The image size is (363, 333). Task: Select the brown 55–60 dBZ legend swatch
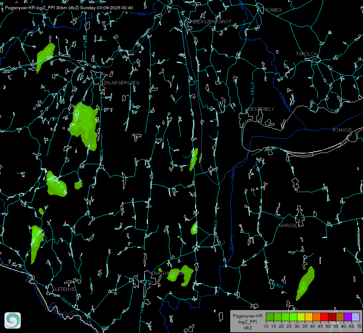(x=340, y=317)
